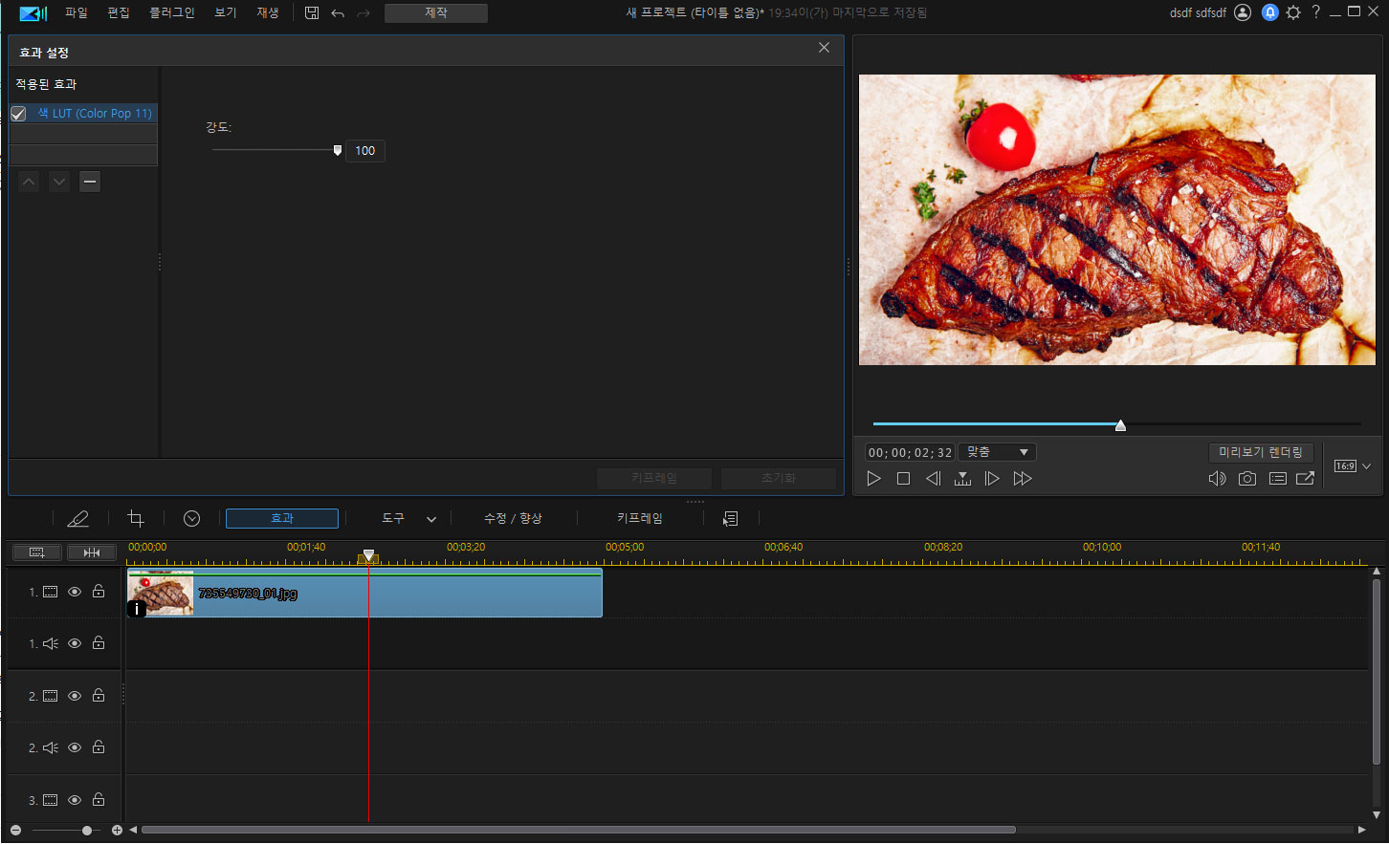Open preferences with the gear icon
Screen dimensions: 1389x844
click(x=1293, y=12)
